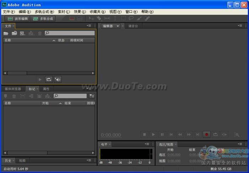Switch to 媒体浏览器 tab

pos(13,89)
